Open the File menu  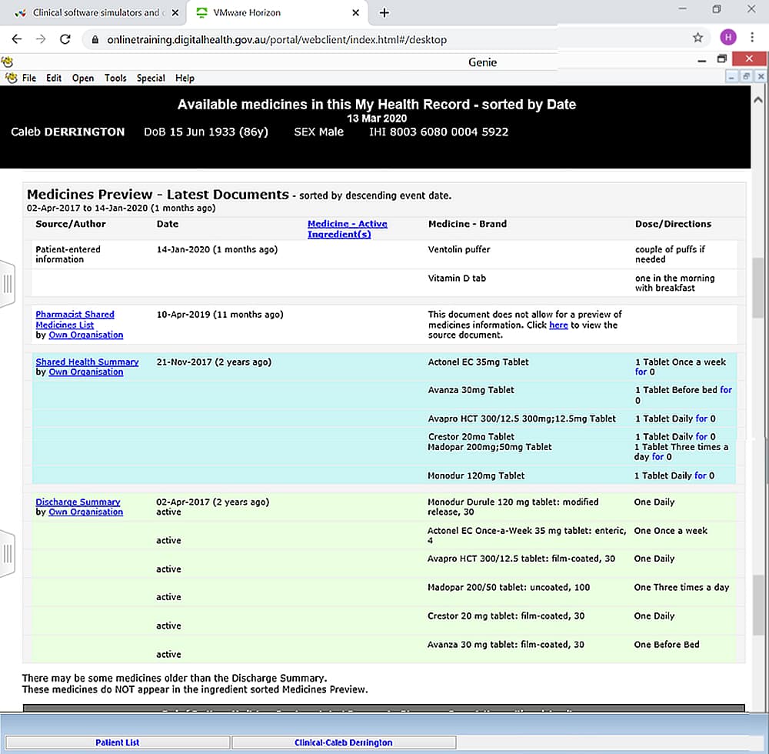(x=29, y=78)
